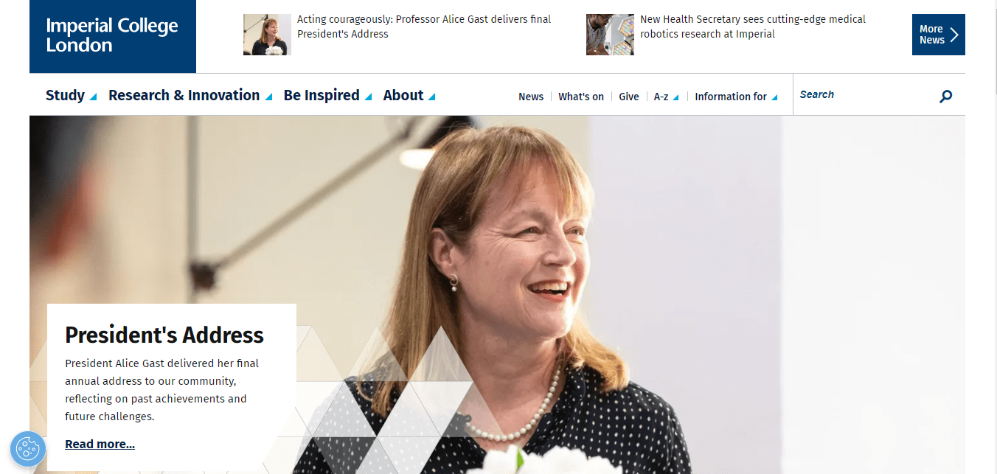This screenshot has height=474, width=997.
Task: Click the medical robotics news thumbnail
Action: [x=610, y=35]
